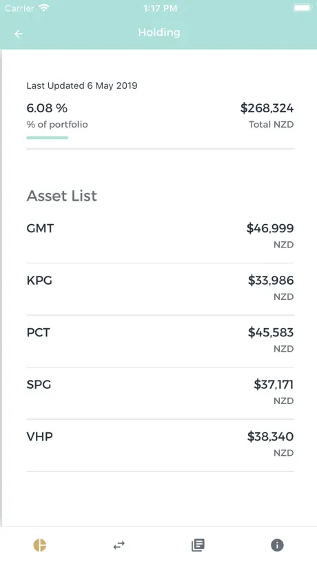Select the VHP asset row
The height and width of the screenshot is (564, 317).
point(161,445)
